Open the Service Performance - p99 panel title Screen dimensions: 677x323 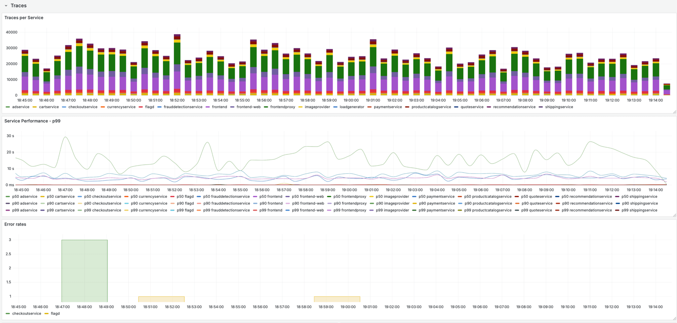[32, 121]
